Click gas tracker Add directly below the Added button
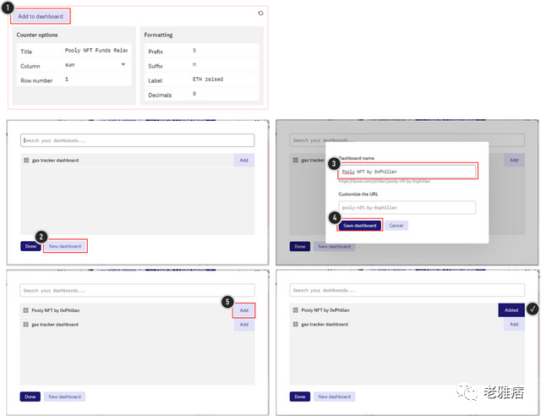The width and height of the screenshot is (541, 416). [x=514, y=324]
